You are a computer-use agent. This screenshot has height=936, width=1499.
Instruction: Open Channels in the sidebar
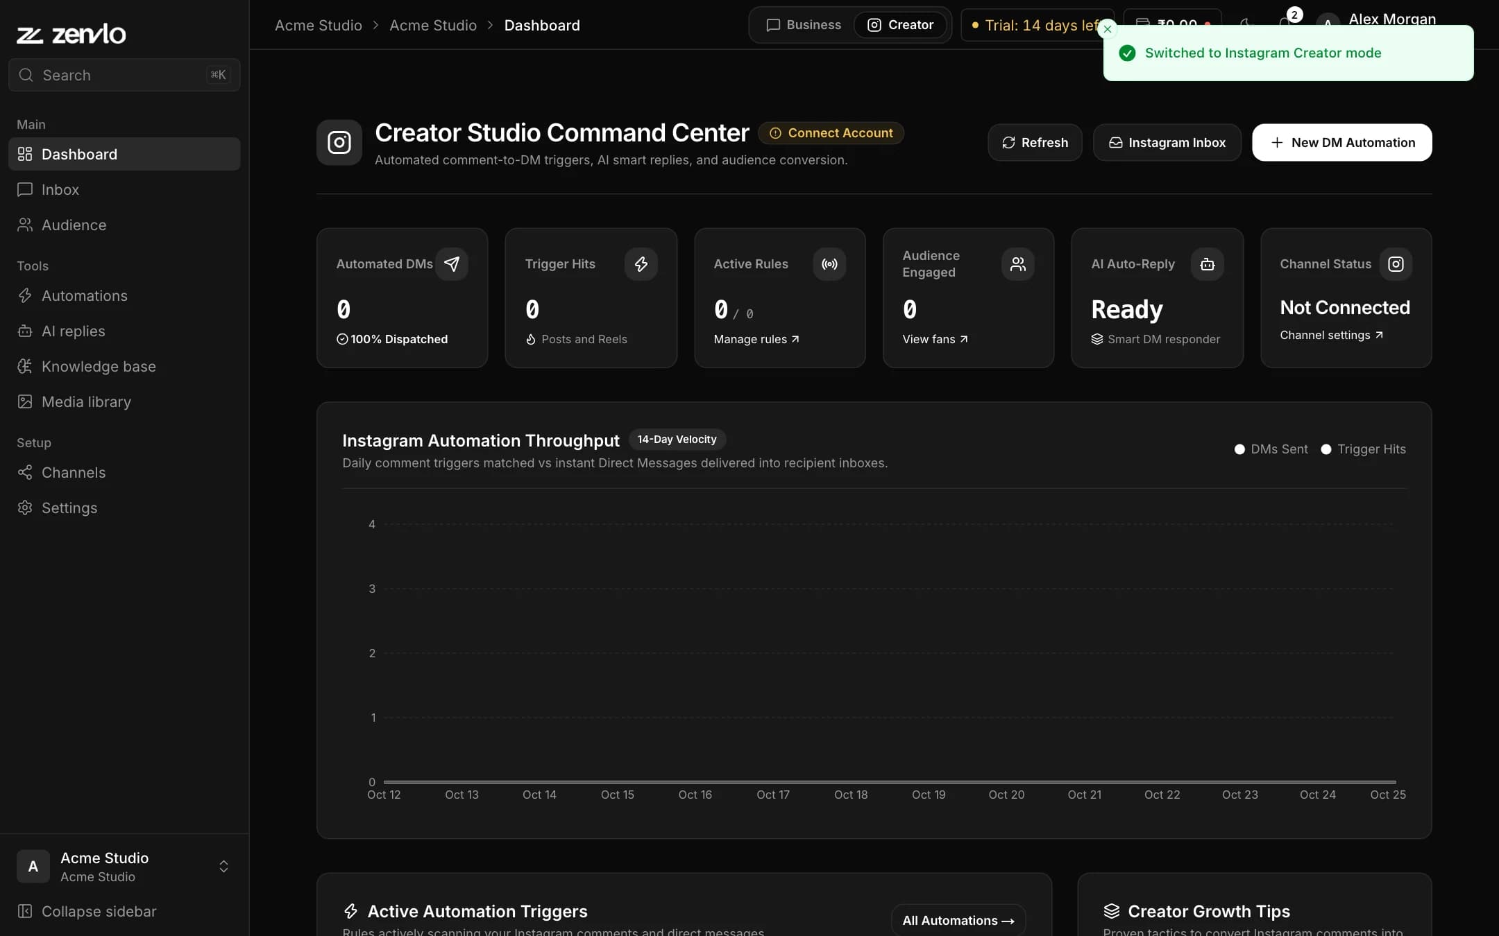(124, 472)
